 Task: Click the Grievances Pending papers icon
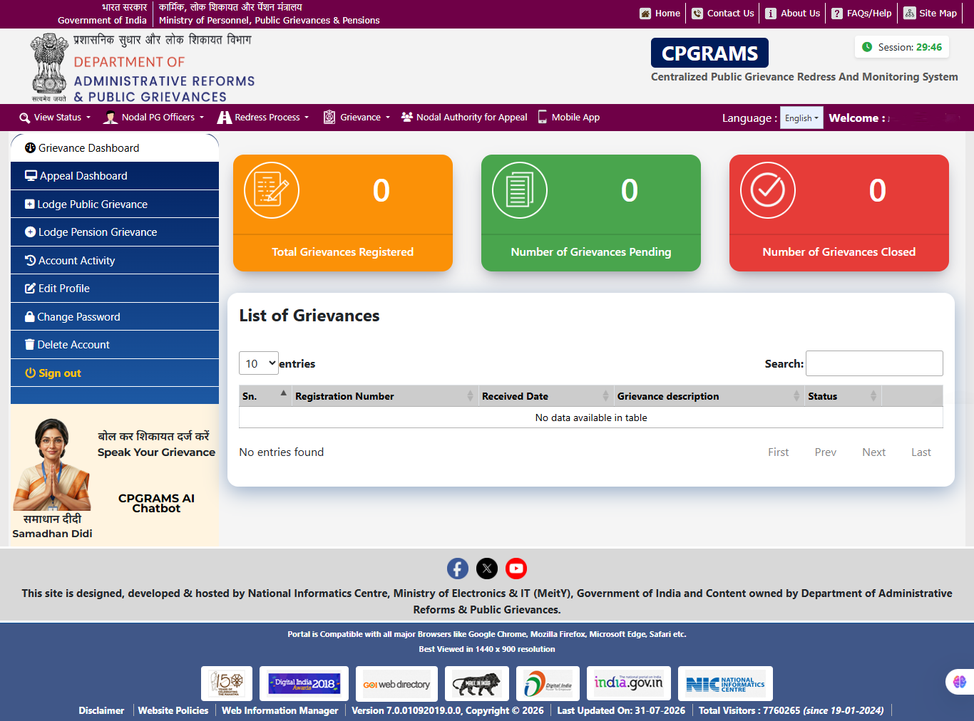click(x=520, y=190)
